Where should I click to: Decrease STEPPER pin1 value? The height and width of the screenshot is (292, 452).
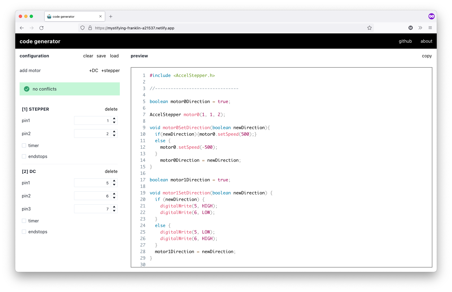click(114, 123)
